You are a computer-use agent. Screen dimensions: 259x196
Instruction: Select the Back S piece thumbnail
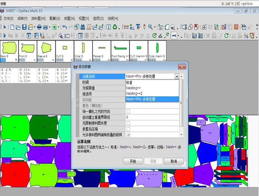pos(9,51)
